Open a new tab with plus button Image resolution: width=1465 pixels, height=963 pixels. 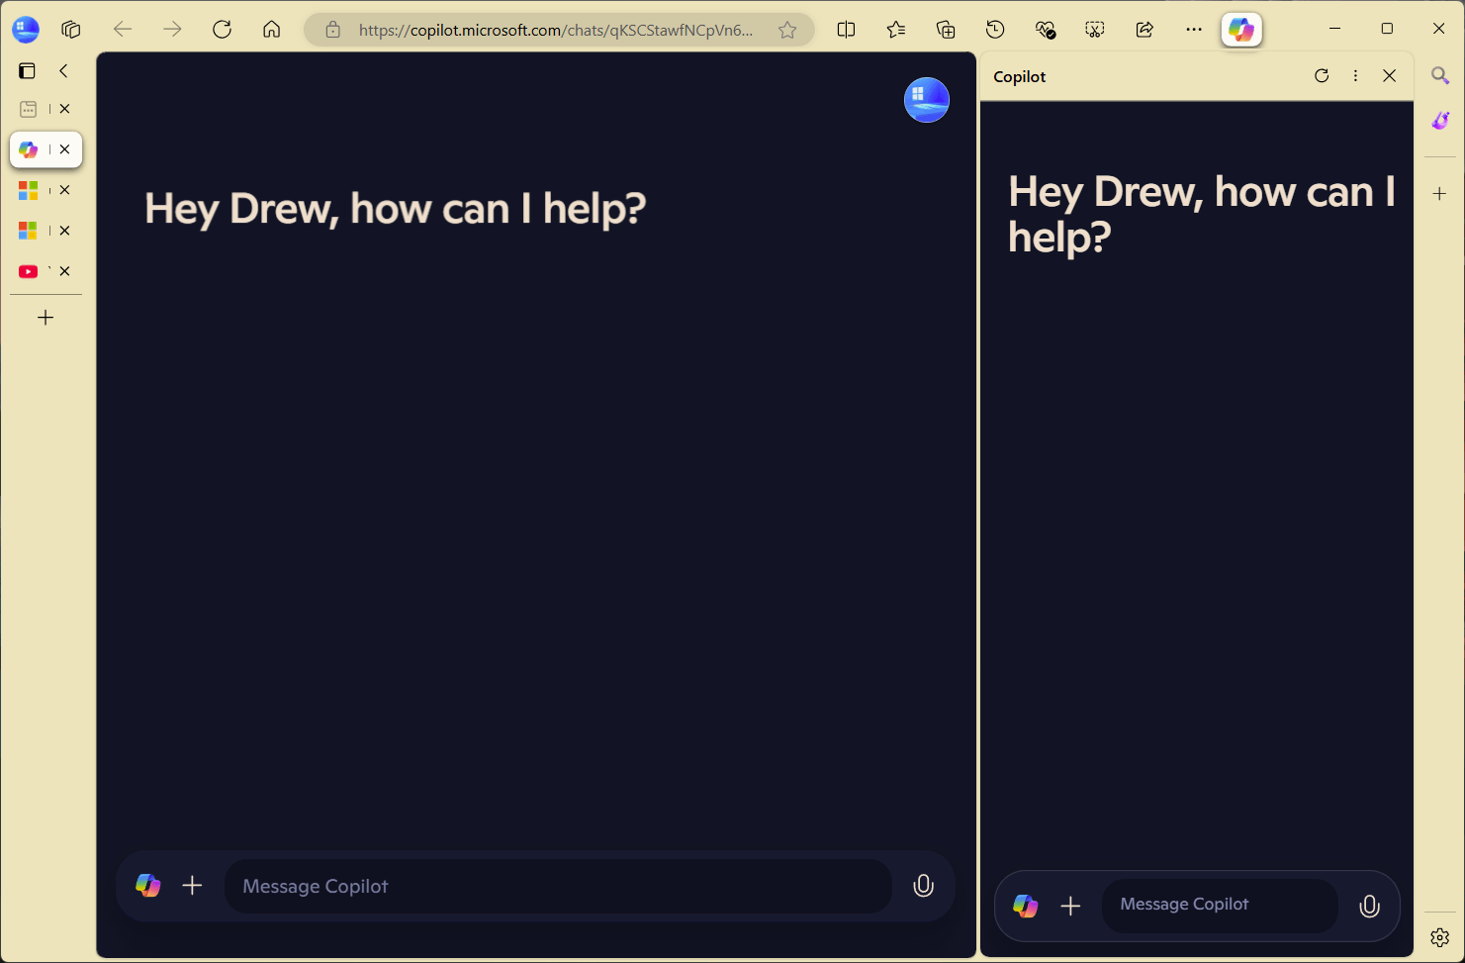[46, 318]
